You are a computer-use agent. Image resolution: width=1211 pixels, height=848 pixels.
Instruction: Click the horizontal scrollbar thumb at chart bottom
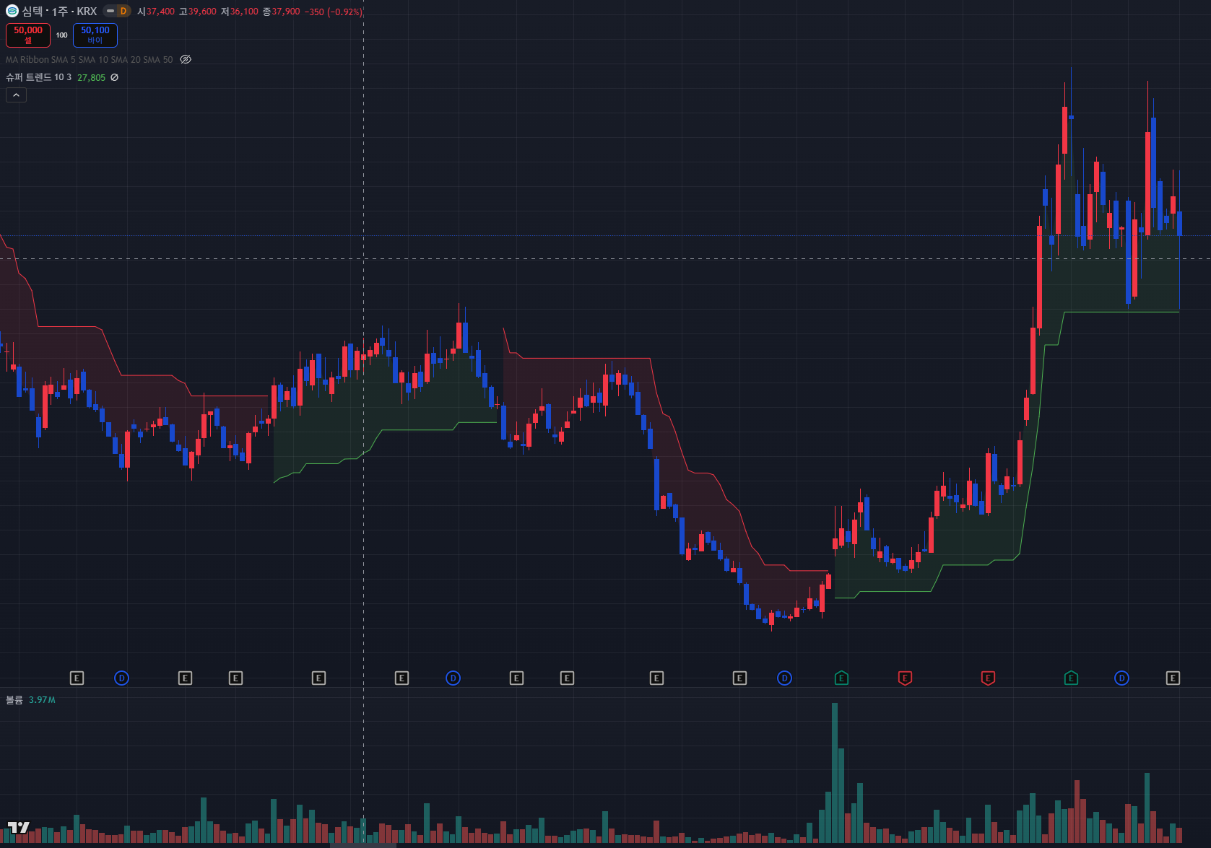click(363, 845)
